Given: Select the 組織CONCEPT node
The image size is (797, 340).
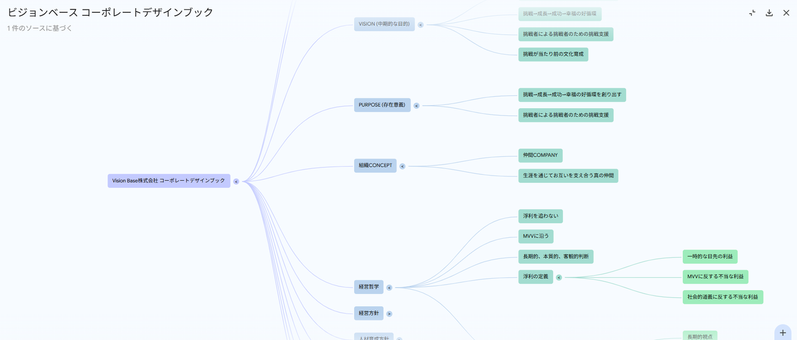Looking at the screenshot, I should pyautogui.click(x=375, y=165).
